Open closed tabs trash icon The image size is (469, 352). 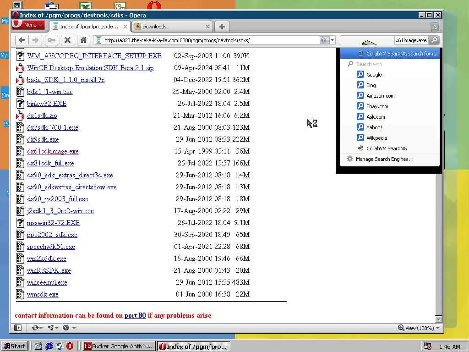point(435,27)
